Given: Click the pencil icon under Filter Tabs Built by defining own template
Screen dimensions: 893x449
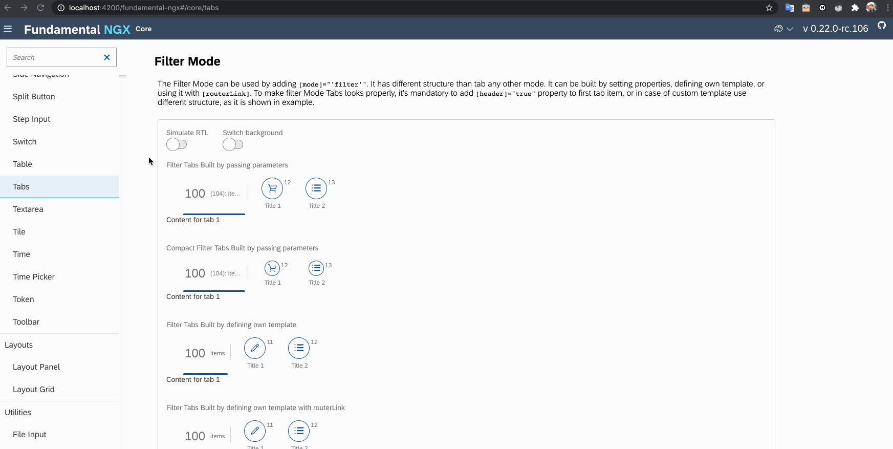Looking at the screenshot, I should point(255,348).
